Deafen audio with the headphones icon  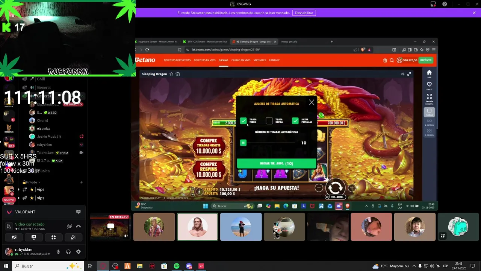coord(68,252)
